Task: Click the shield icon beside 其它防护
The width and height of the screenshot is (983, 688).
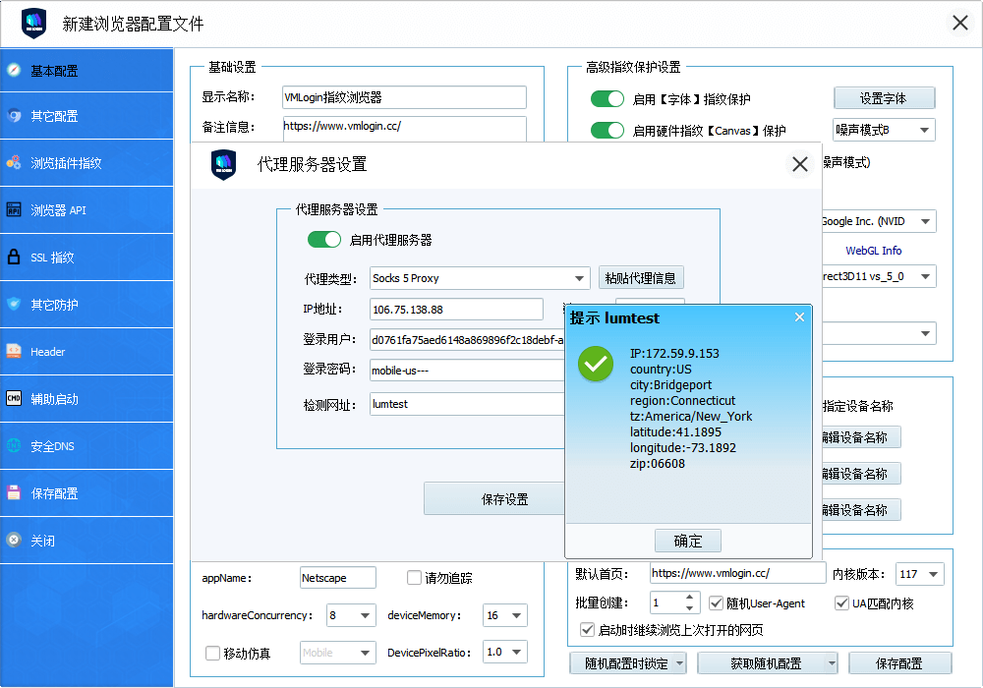Action: (x=14, y=305)
